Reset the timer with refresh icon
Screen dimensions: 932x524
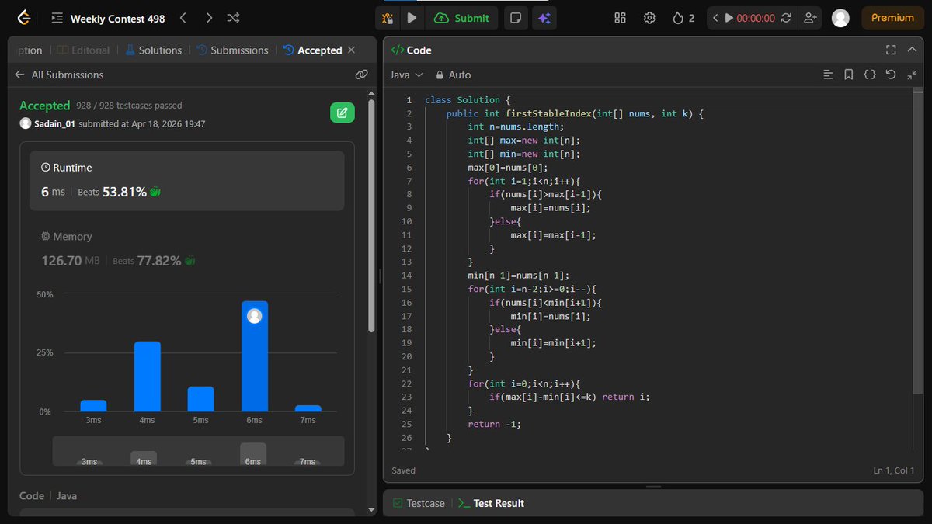click(786, 18)
